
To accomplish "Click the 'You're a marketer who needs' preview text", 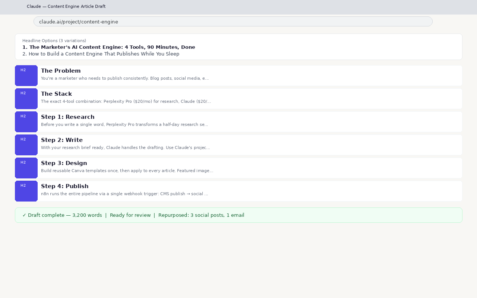I will point(125,79).
